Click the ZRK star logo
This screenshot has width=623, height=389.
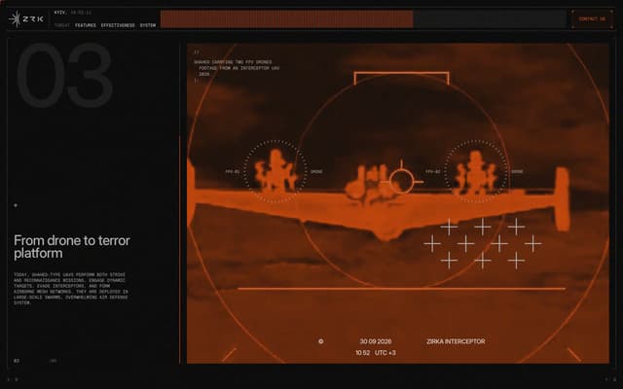tap(26, 18)
